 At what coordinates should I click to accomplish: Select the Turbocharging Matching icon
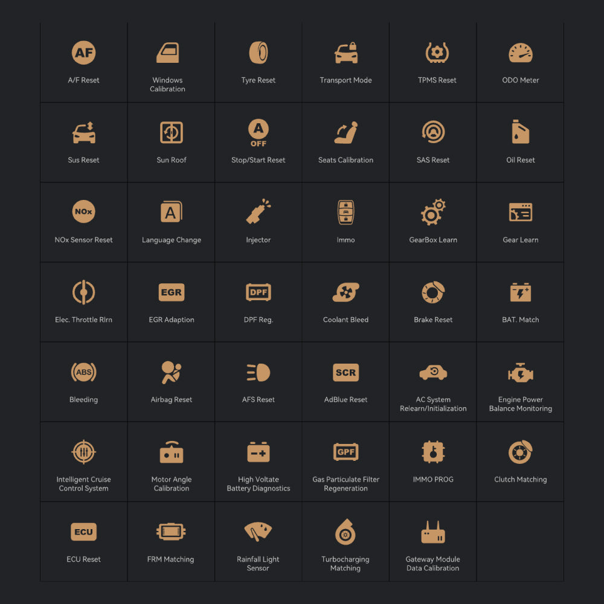[x=345, y=532]
